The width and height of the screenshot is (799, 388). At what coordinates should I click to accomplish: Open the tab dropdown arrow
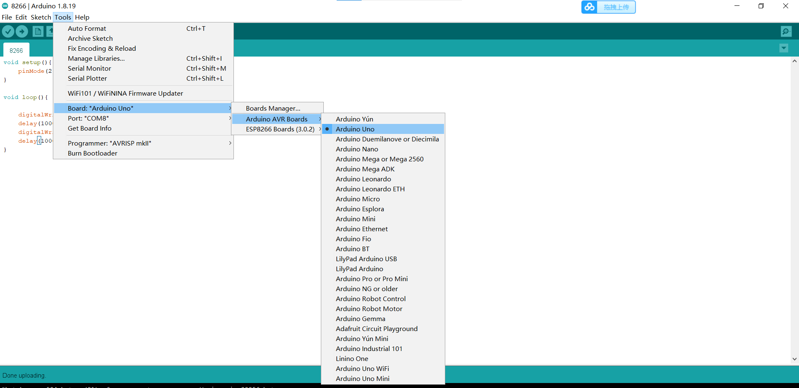784,48
